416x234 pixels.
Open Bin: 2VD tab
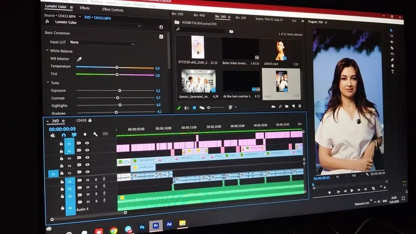pyautogui.click(x=241, y=18)
